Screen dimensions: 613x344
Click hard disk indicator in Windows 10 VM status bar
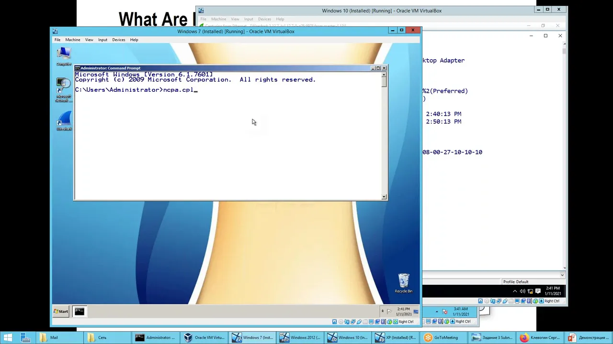[x=480, y=301]
